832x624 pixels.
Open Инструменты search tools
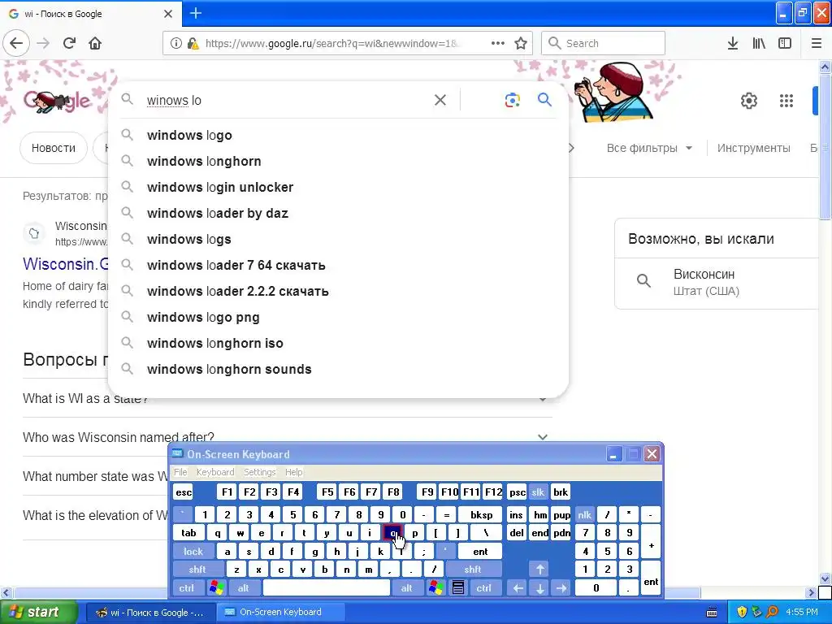point(753,148)
